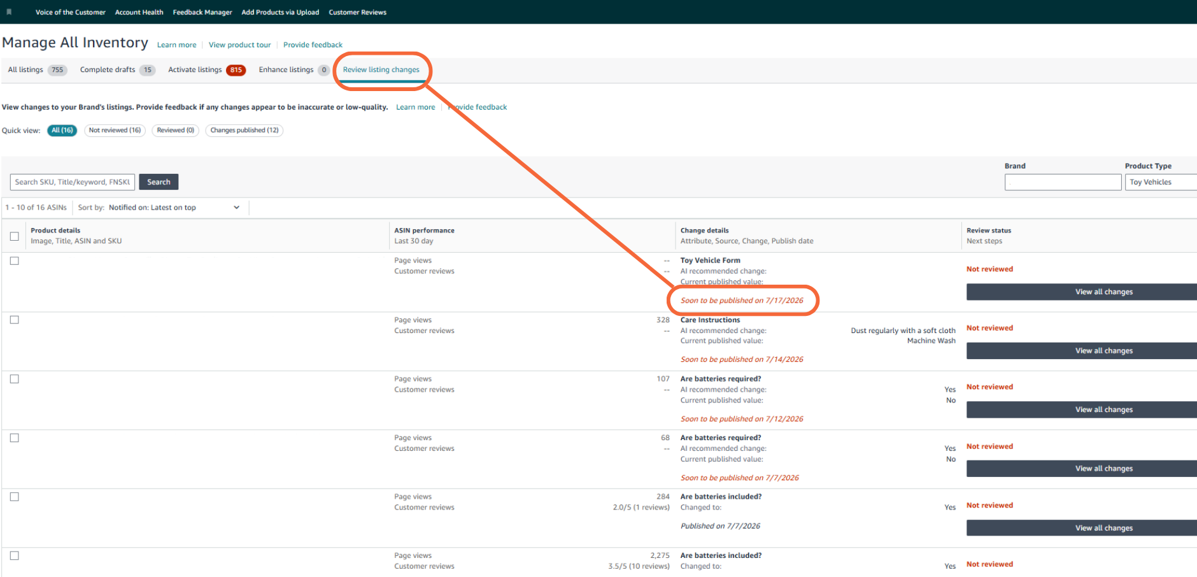
Task: Click View all changes for 7/12/2026 row
Action: [1082, 410]
